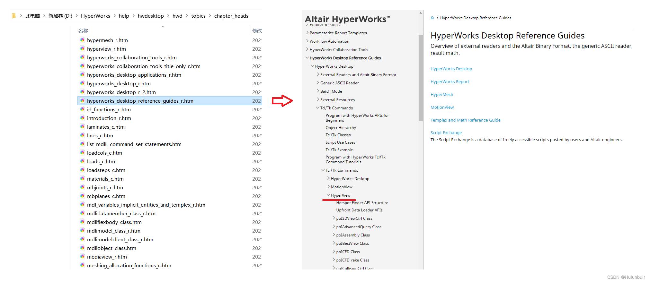Screen dimensions: 650x282
Task: Go to hwd folder in address bar
Action: click(x=177, y=16)
